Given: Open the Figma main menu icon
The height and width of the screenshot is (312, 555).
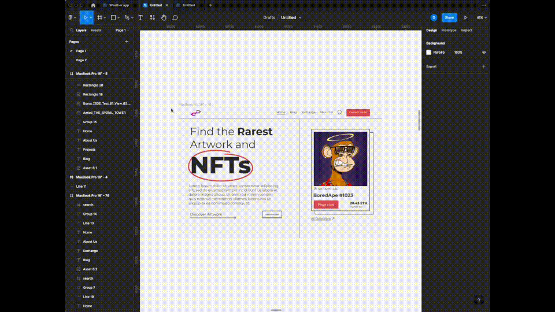Looking at the screenshot, I should point(71,17).
